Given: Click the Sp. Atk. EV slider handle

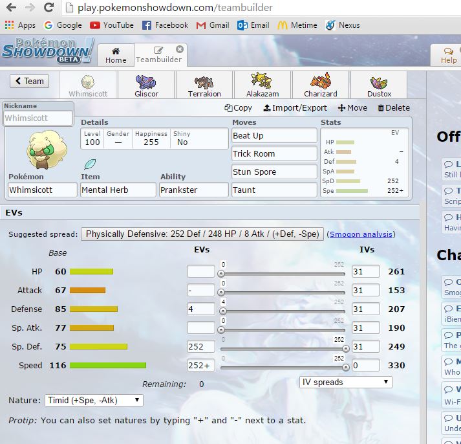Looking at the screenshot, I should coord(221,330).
